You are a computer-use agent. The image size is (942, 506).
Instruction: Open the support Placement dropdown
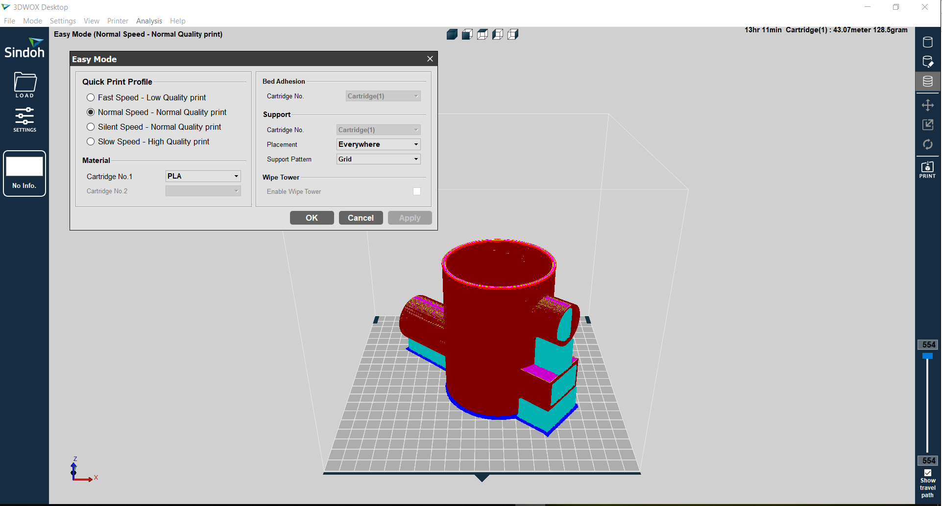[x=378, y=144]
